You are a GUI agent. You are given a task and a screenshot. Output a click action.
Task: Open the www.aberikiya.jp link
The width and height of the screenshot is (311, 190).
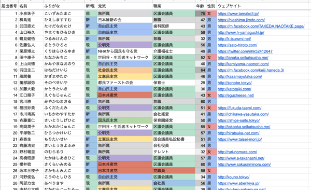238,183
